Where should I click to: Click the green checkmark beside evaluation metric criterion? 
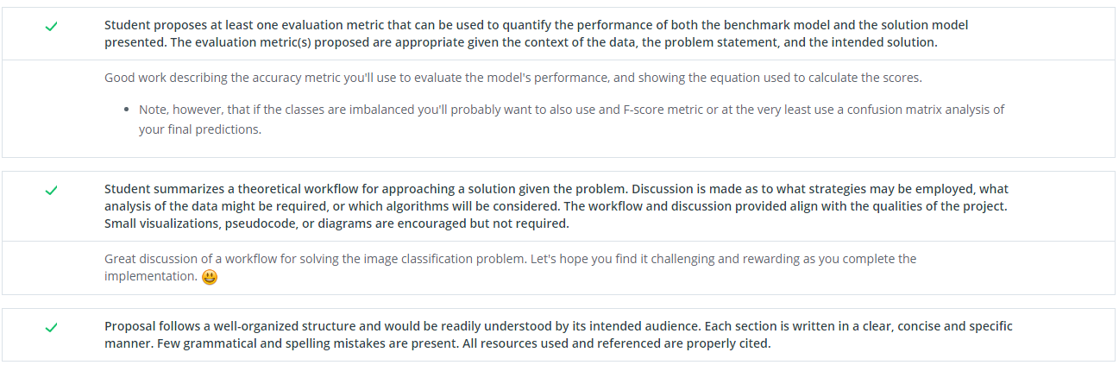click(52, 28)
